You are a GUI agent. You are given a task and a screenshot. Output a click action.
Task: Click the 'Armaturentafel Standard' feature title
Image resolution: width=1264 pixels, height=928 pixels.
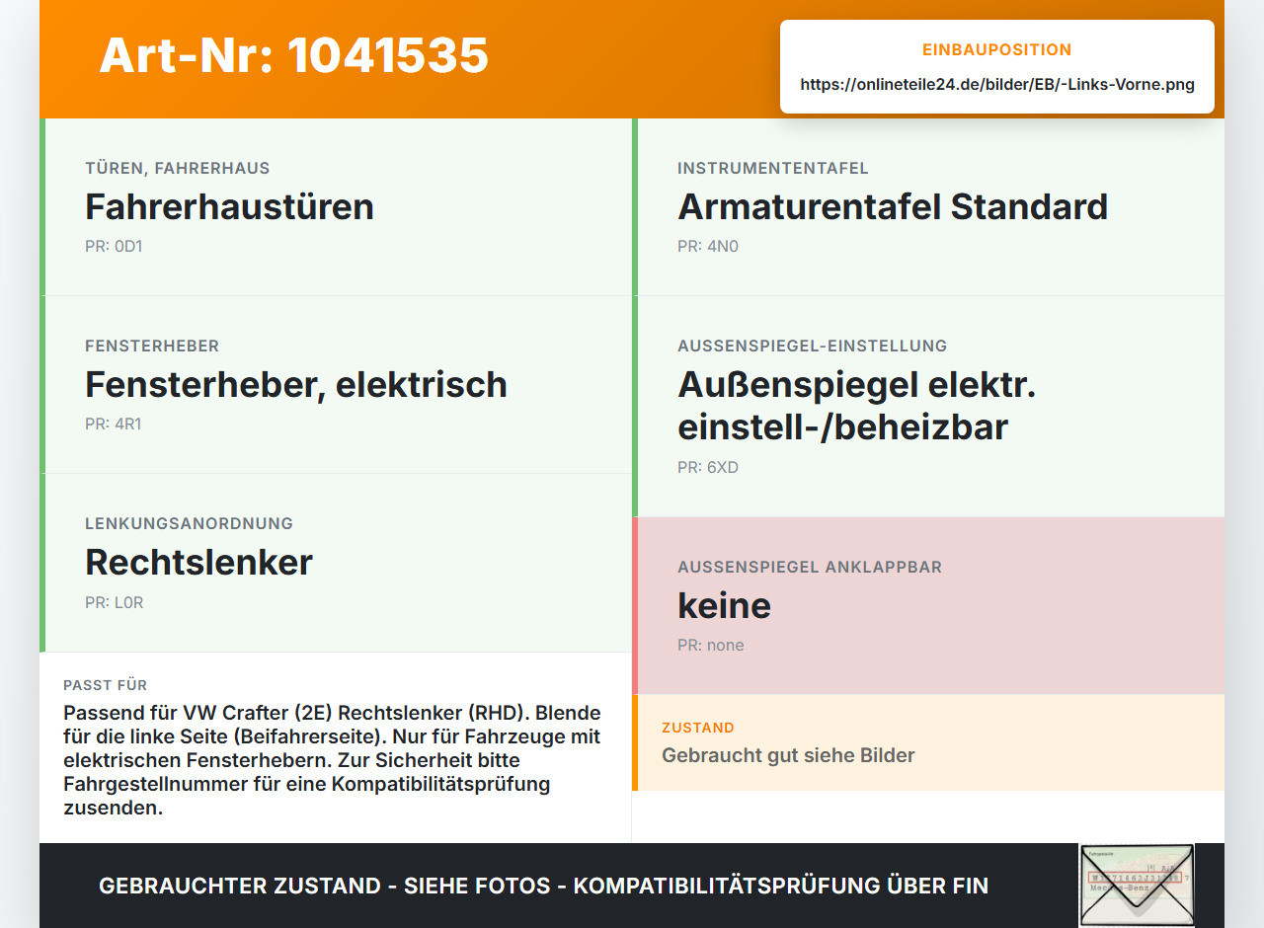point(893,207)
